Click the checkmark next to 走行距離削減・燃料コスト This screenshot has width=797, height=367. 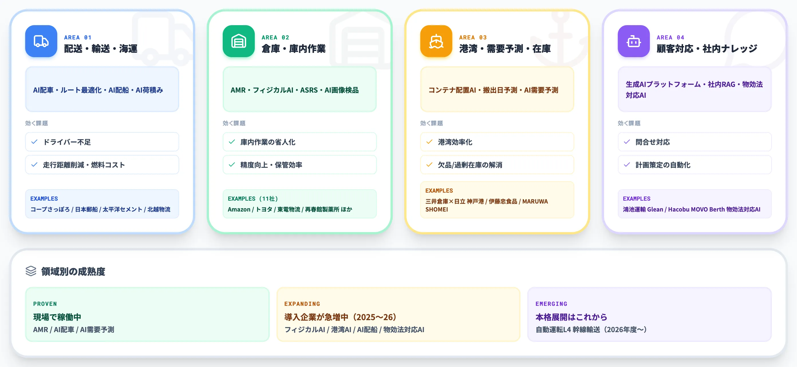click(x=34, y=165)
